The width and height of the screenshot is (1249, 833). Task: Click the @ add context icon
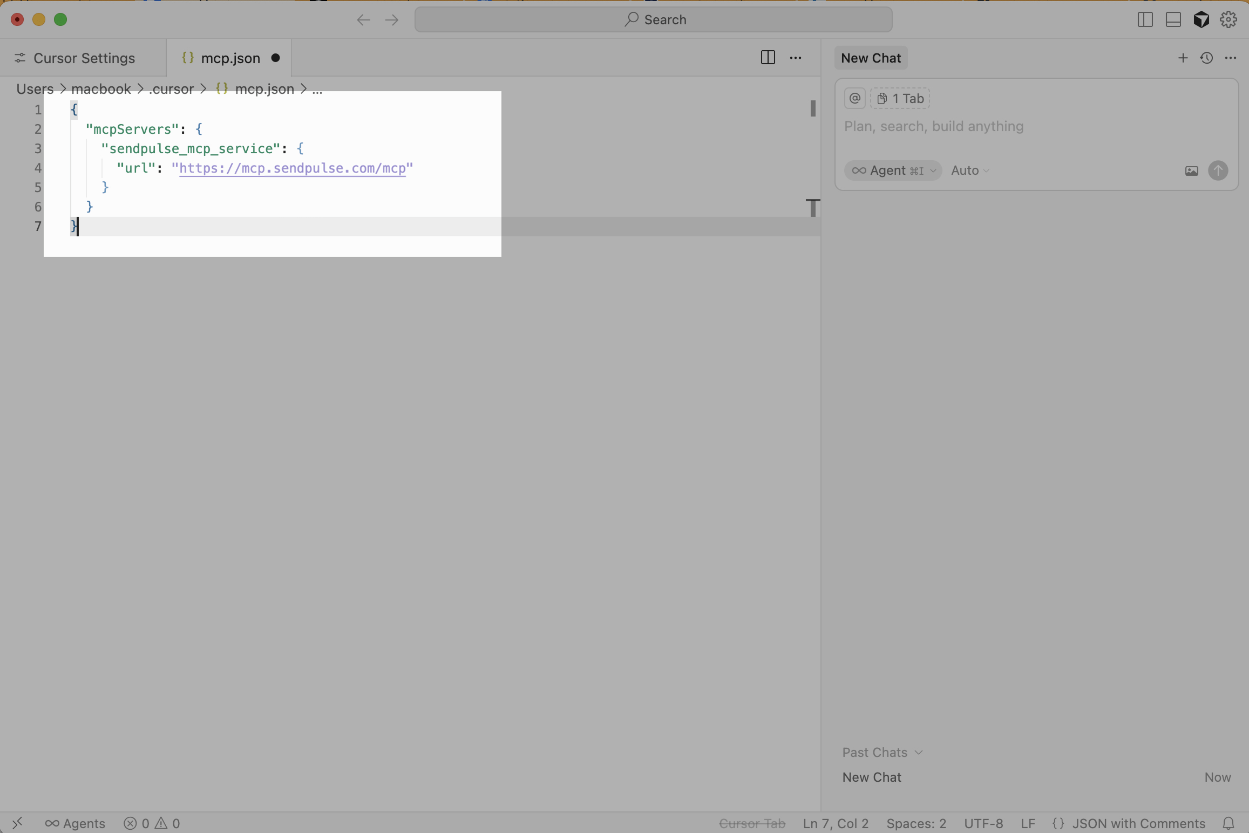coord(854,98)
